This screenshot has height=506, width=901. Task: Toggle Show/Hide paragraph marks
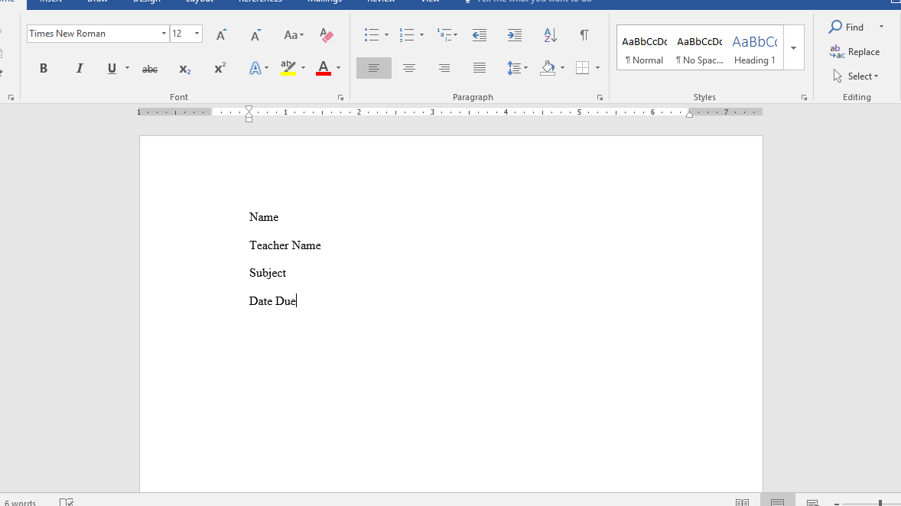pos(584,35)
